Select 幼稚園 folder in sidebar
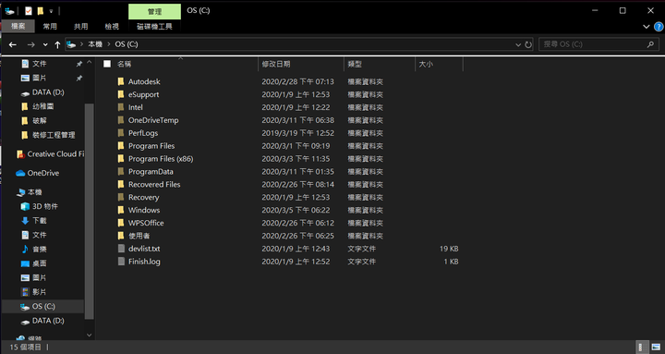This screenshot has width=665, height=354. pos(37,106)
